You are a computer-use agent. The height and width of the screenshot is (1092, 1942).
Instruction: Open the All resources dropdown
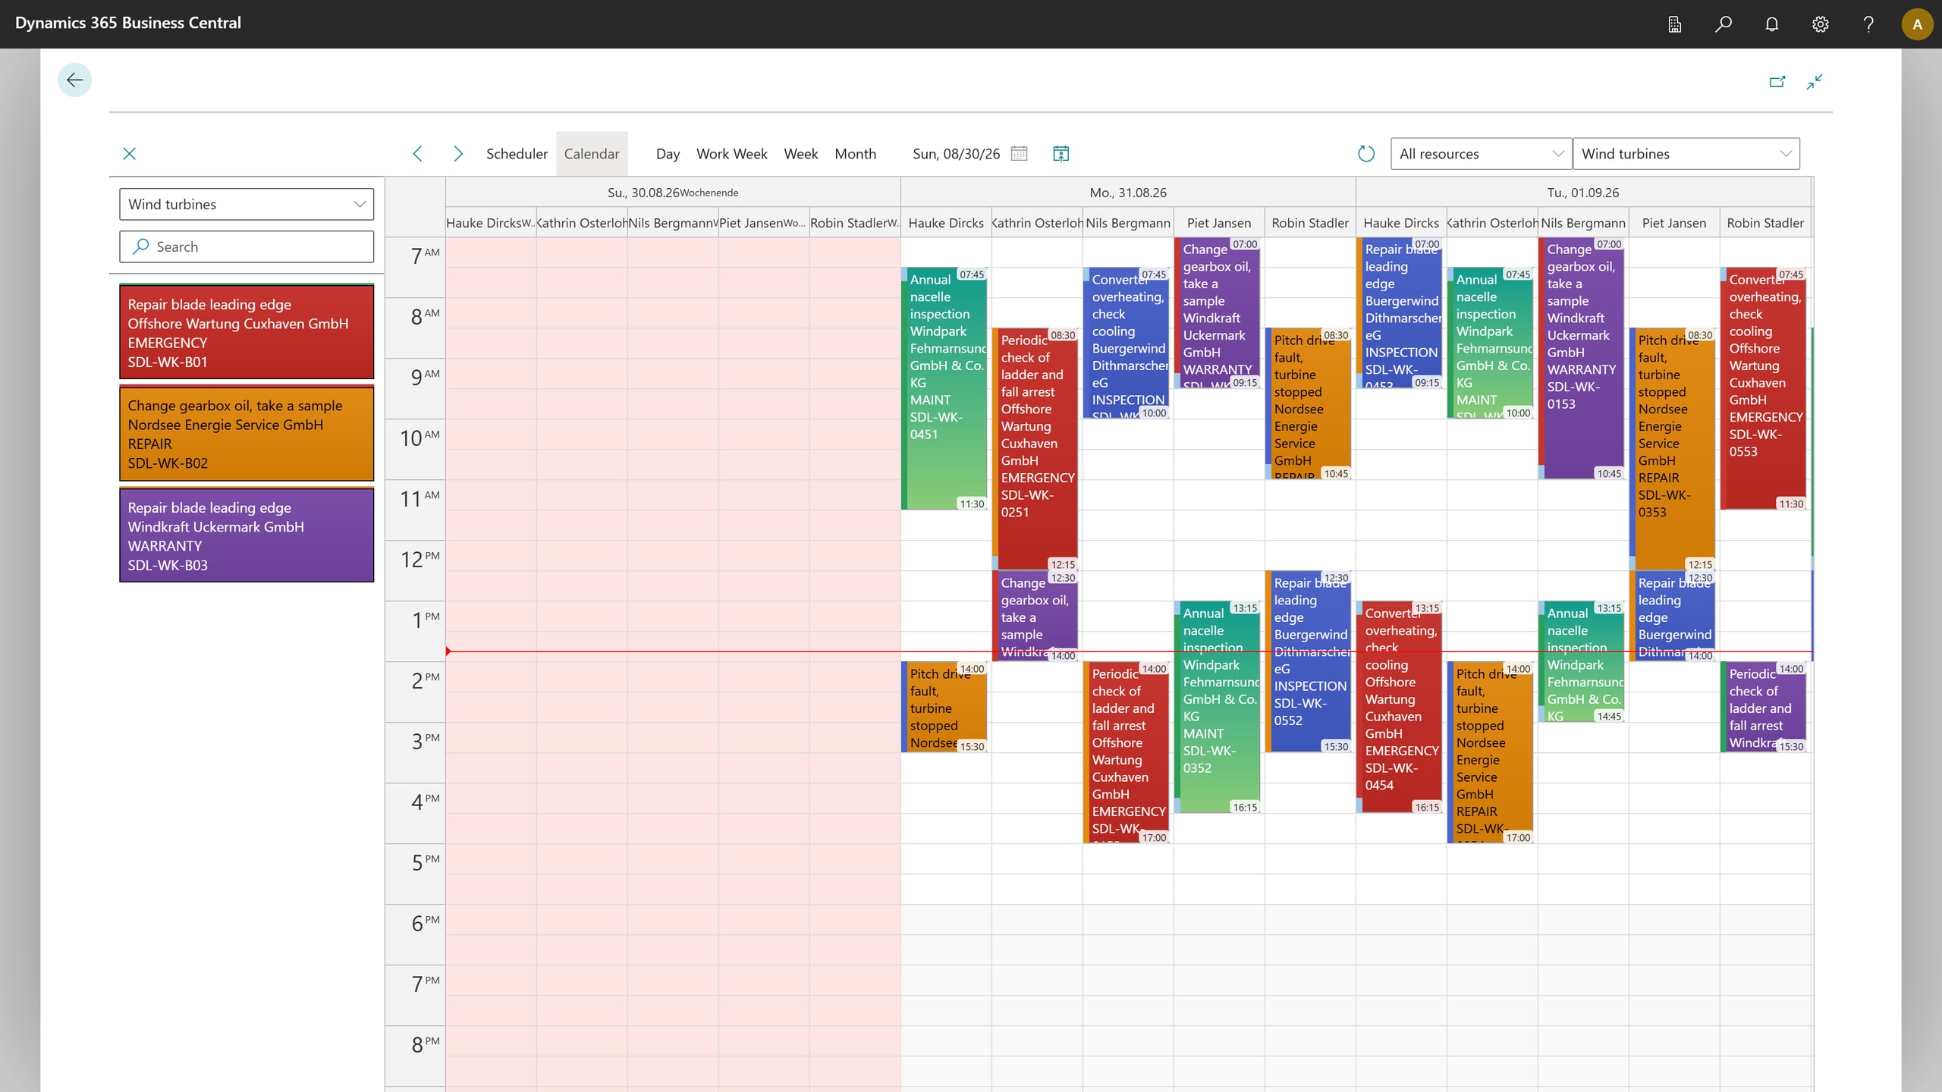click(1481, 153)
